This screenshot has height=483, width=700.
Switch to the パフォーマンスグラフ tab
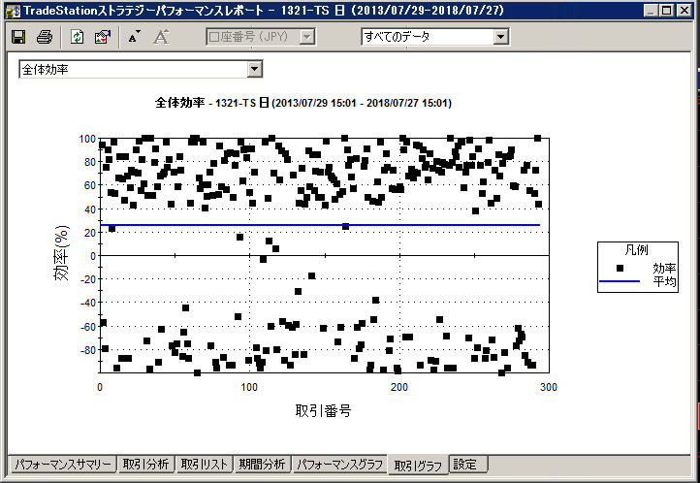pos(339,465)
